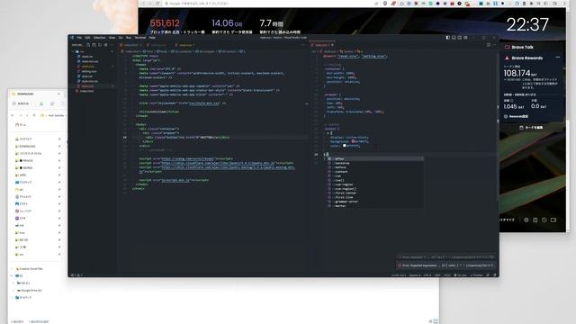
Task: Open reset.min.css in the Explorer tree
Action: [90, 61]
